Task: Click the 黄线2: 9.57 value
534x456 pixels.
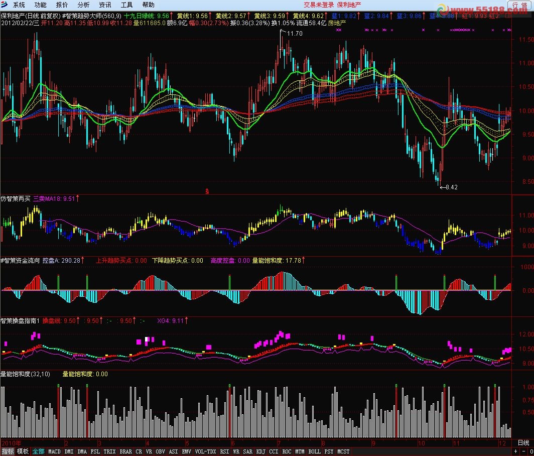Action: (x=231, y=16)
